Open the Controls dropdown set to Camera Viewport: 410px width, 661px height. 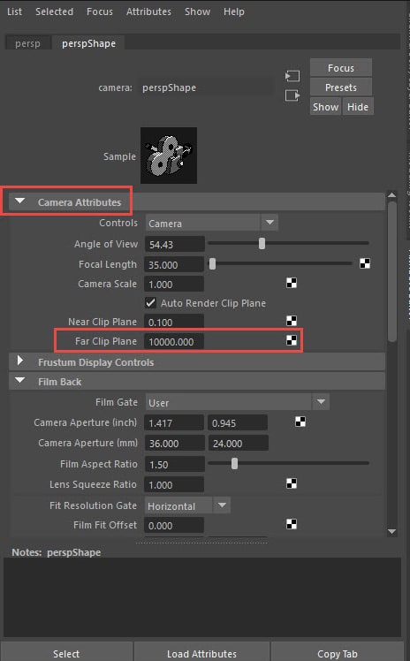212,223
